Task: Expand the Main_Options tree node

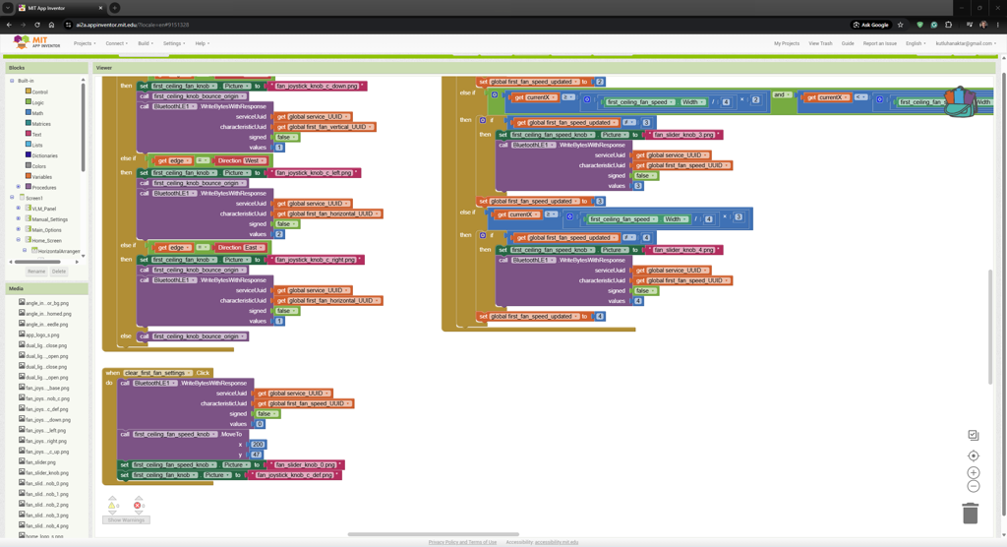Action: (19, 229)
